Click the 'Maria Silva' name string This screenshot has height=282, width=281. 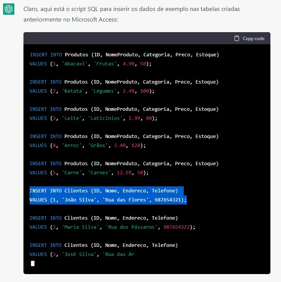click(80, 227)
